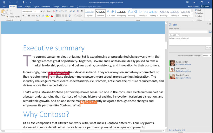Click the red font color swatch button

(52, 16)
